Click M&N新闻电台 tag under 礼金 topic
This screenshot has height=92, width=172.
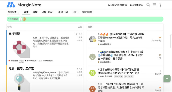point(104,44)
